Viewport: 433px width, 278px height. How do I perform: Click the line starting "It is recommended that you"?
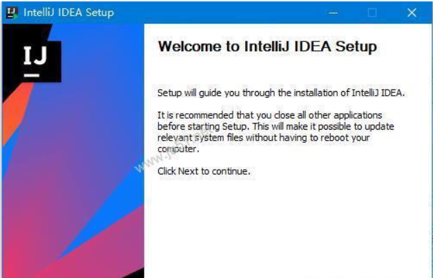point(270,115)
